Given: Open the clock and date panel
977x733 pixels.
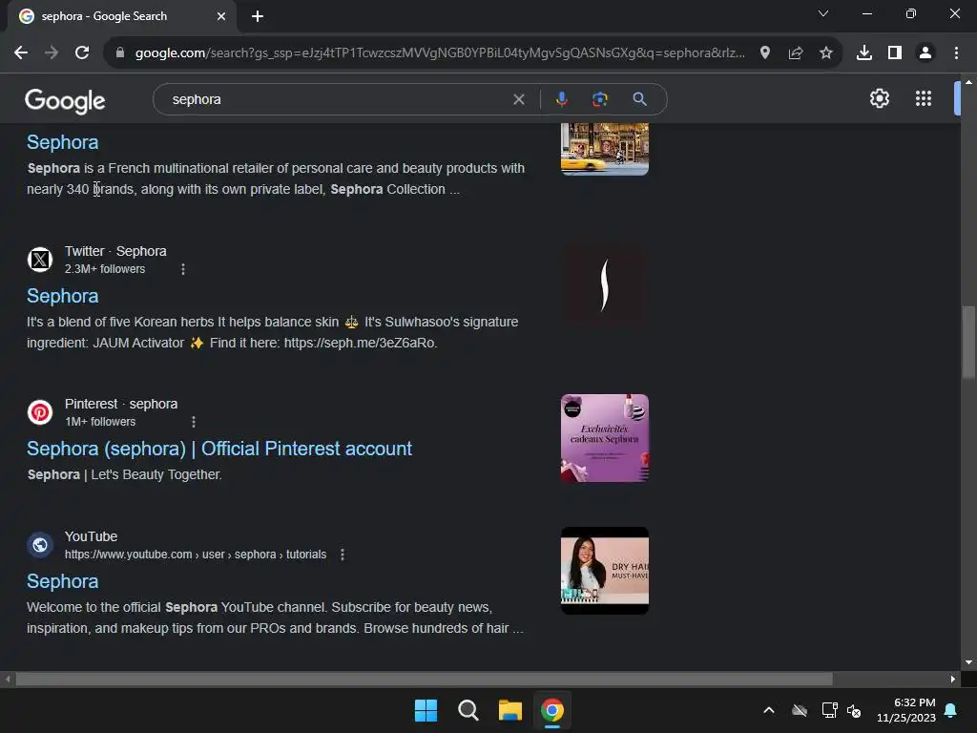Looking at the screenshot, I should (906, 710).
